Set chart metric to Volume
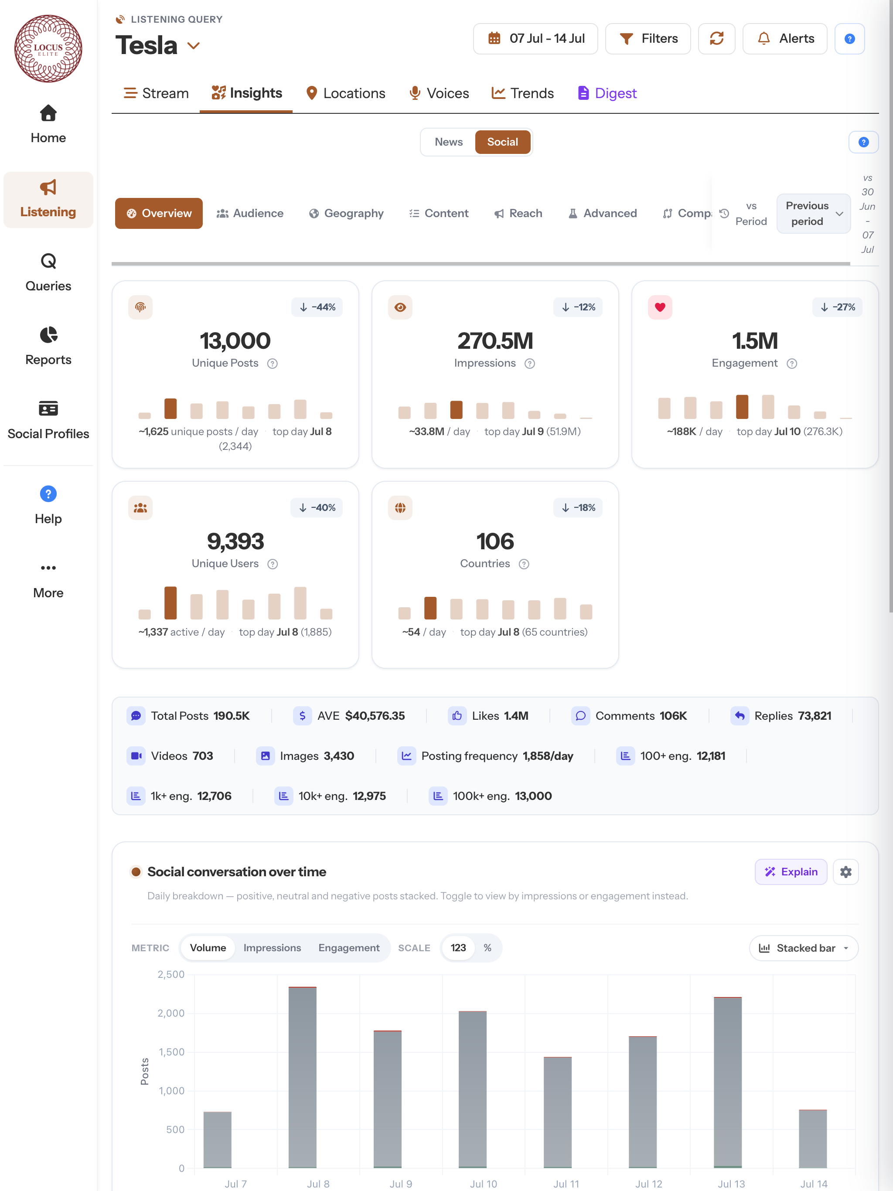The image size is (893, 1191). (208, 948)
